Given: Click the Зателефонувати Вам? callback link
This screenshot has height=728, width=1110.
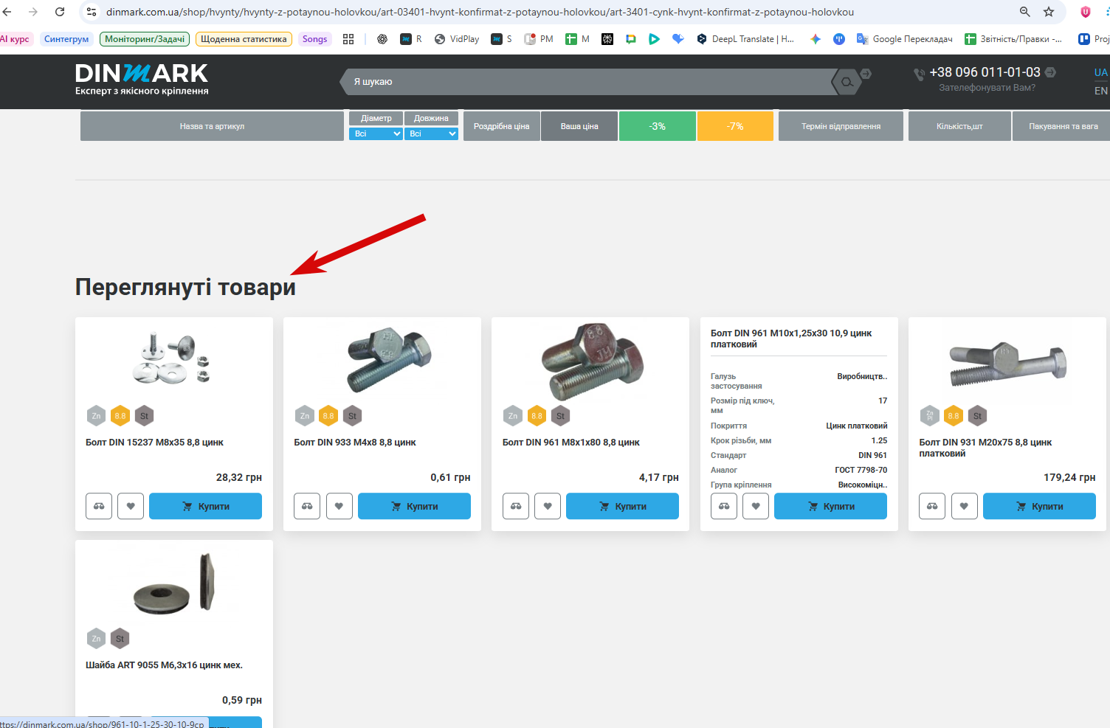Looking at the screenshot, I should (987, 88).
